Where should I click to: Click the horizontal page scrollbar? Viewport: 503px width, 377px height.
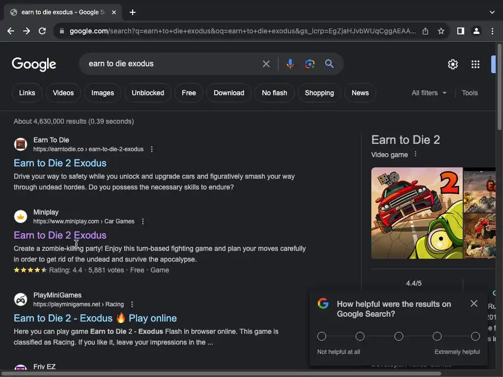pos(222,374)
